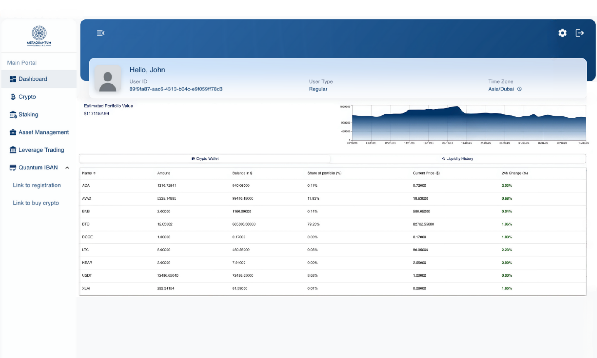597x358 pixels.
Task: Collapse the Quantum IBAN chevron
Action: [67, 168]
